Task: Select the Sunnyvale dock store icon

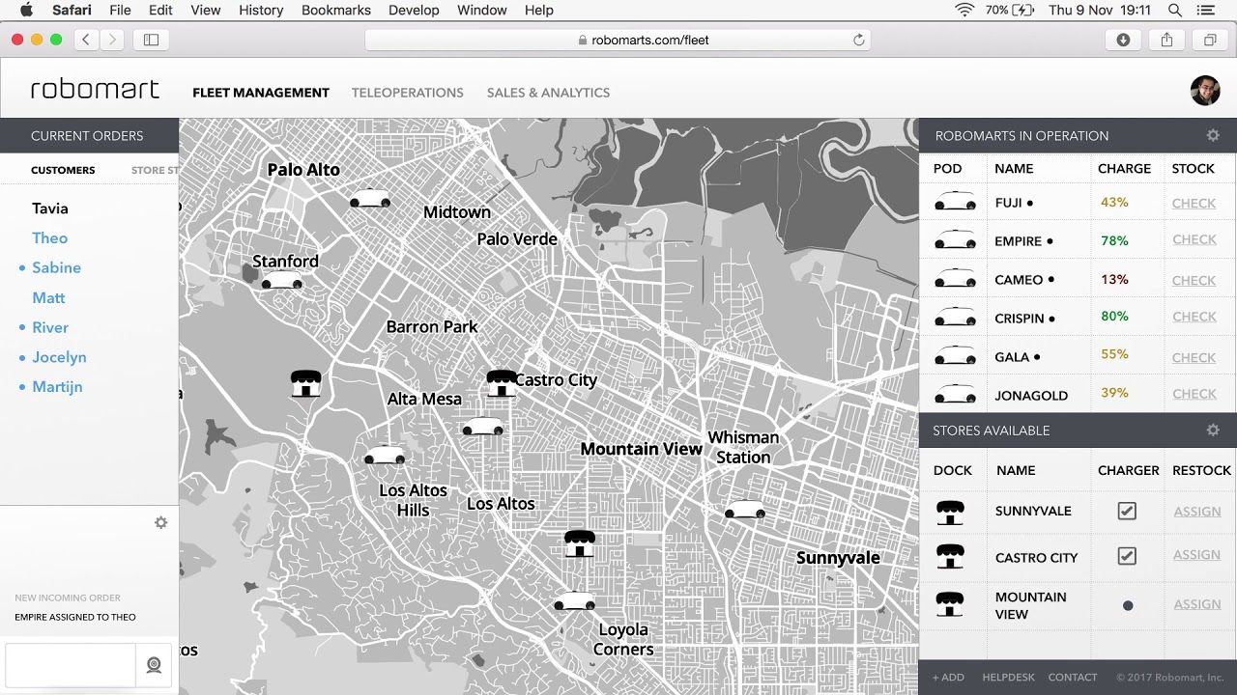Action: (950, 512)
